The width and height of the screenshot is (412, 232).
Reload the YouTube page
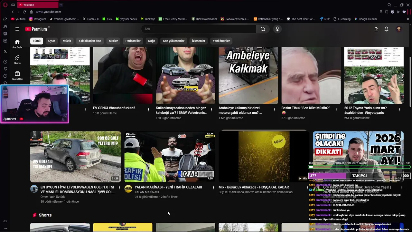(24, 12)
